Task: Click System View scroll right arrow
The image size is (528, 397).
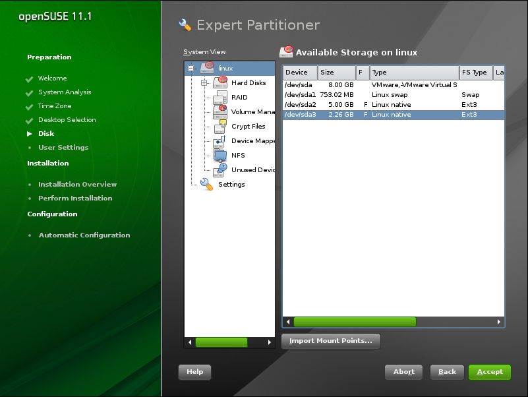Action: point(270,342)
